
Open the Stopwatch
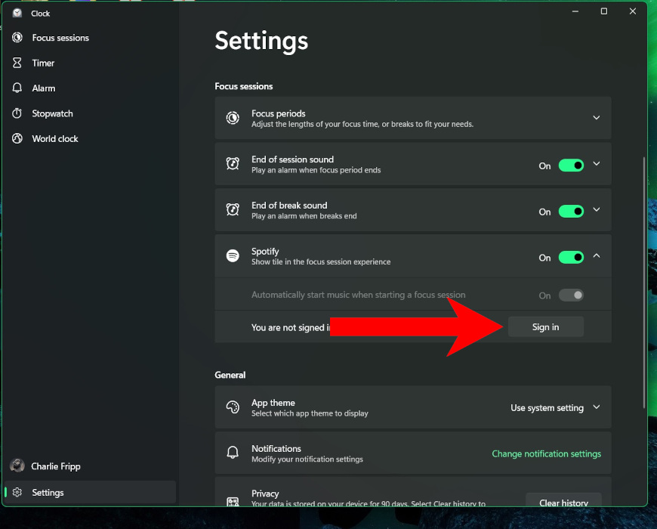coord(51,113)
